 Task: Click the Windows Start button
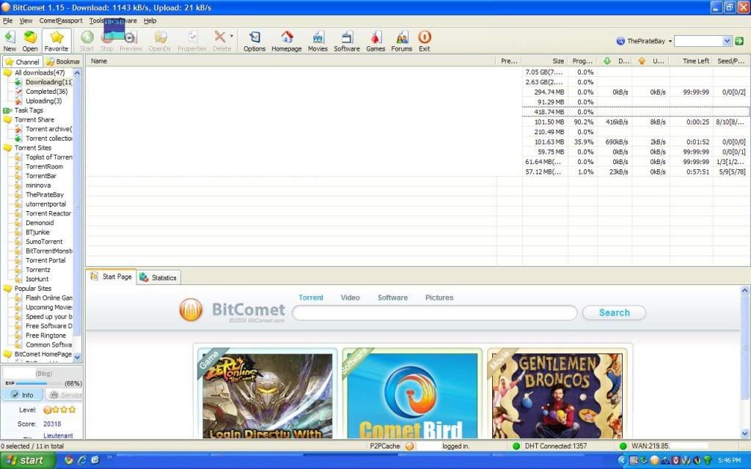coord(24,460)
